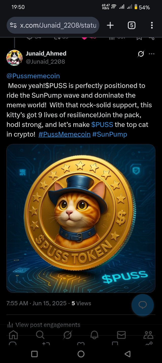Open the @Pussmemecoin mention link

[x=33, y=76]
